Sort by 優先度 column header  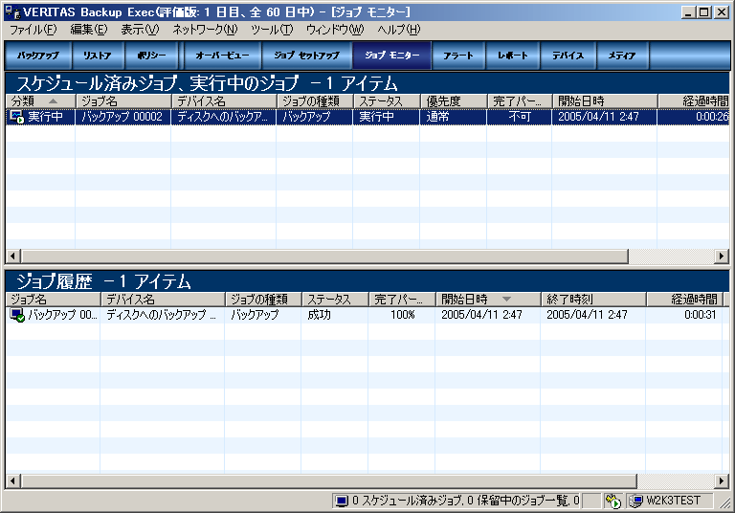(454, 101)
